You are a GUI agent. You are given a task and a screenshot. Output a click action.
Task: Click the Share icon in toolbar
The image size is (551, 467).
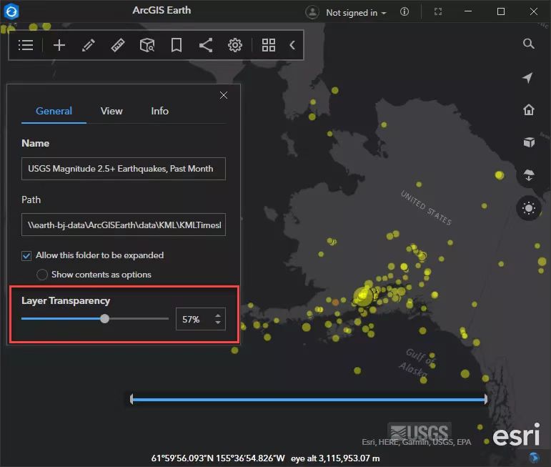(x=206, y=45)
